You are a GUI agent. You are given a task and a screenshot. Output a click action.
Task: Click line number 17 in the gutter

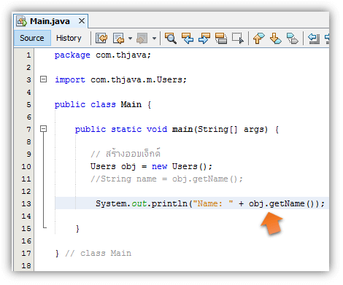click(x=26, y=254)
